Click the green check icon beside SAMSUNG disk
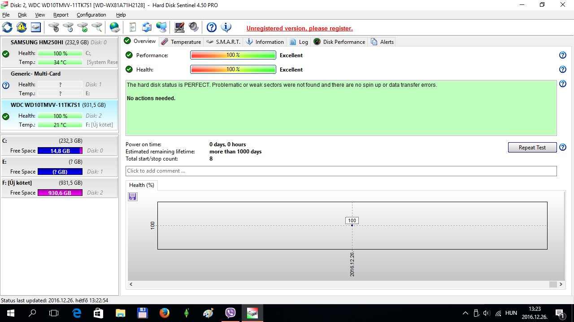 tap(6, 54)
